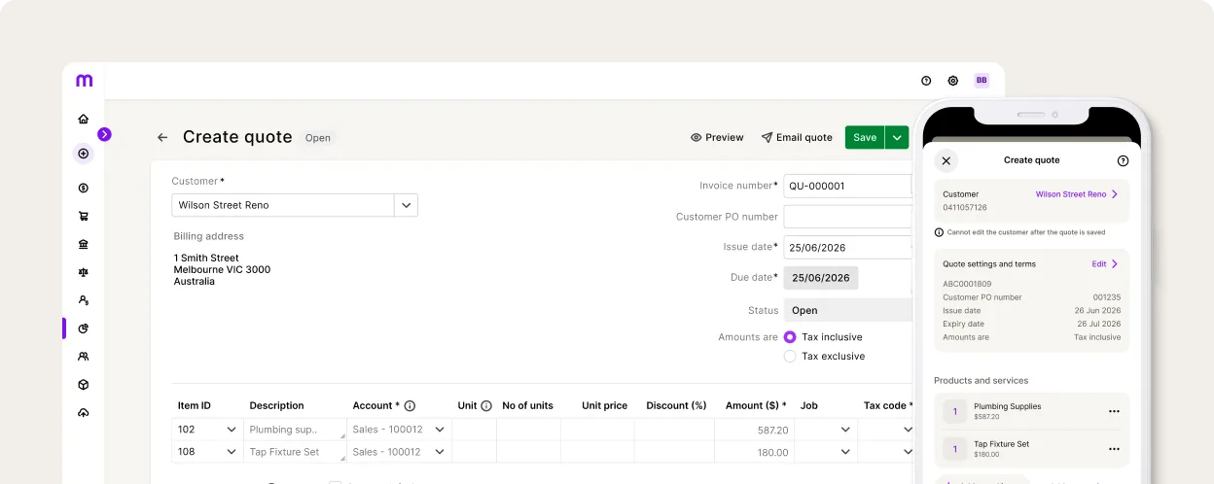The image size is (1214, 484).
Task: Open the BB user profile badge
Action: (x=982, y=81)
